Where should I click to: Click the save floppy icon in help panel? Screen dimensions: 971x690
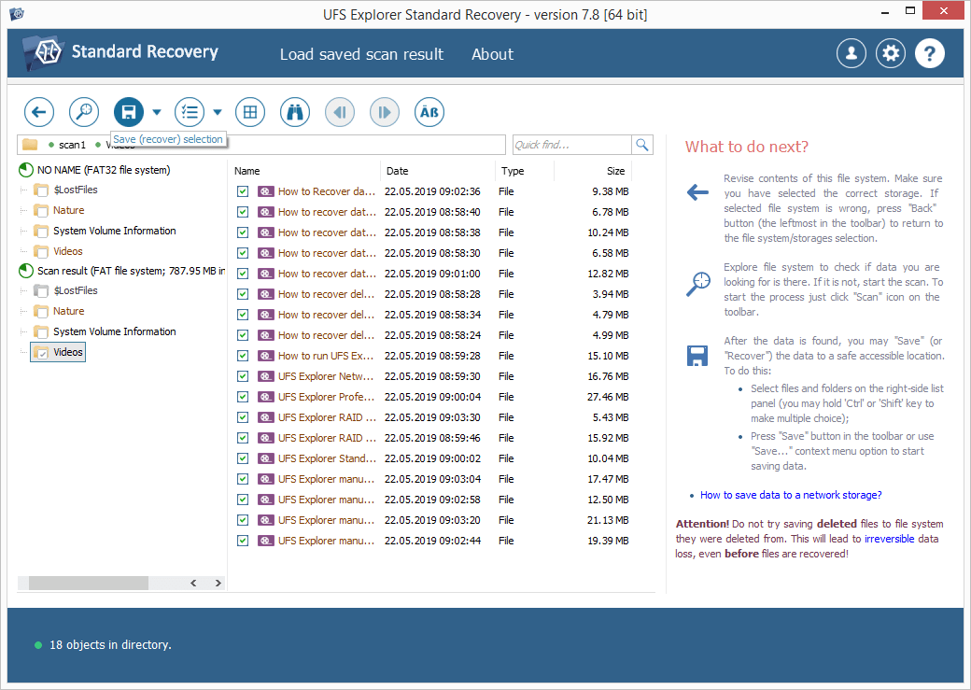(697, 356)
